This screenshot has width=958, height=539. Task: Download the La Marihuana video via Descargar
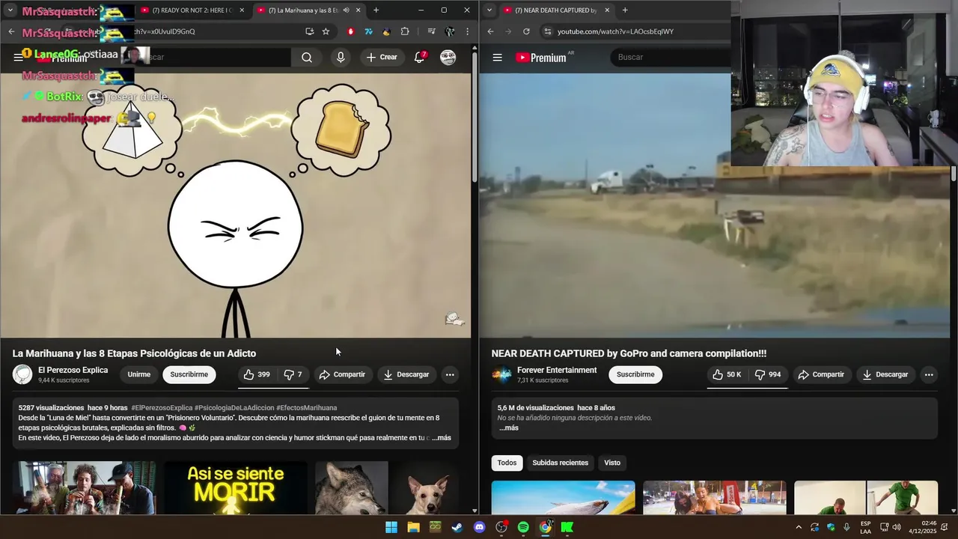[x=406, y=374]
